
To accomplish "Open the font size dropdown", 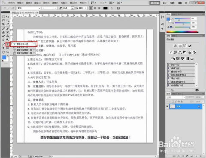I will (73, 8).
